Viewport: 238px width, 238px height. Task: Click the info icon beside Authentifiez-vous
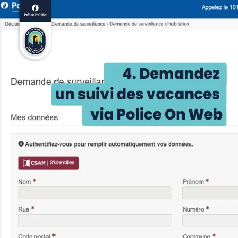click(x=21, y=144)
